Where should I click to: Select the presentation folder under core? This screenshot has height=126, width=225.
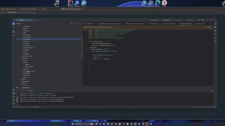[30, 67]
